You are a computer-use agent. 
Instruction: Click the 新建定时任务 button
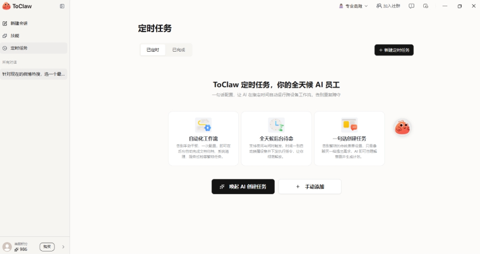point(394,50)
